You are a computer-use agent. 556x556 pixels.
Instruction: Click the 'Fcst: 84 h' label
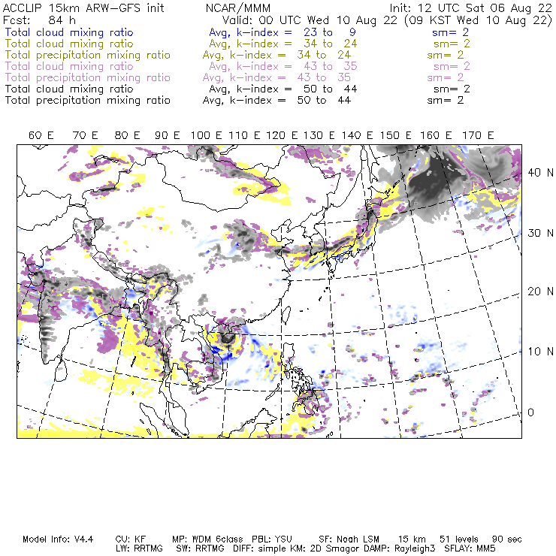click(x=39, y=20)
